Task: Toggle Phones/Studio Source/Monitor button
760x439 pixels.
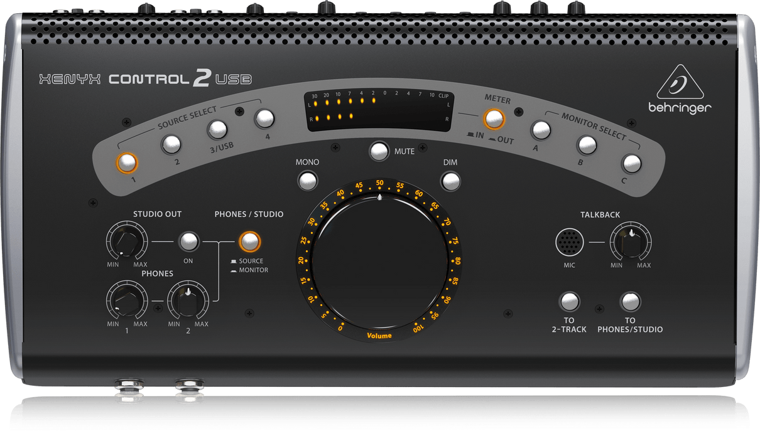Action: 249,241
